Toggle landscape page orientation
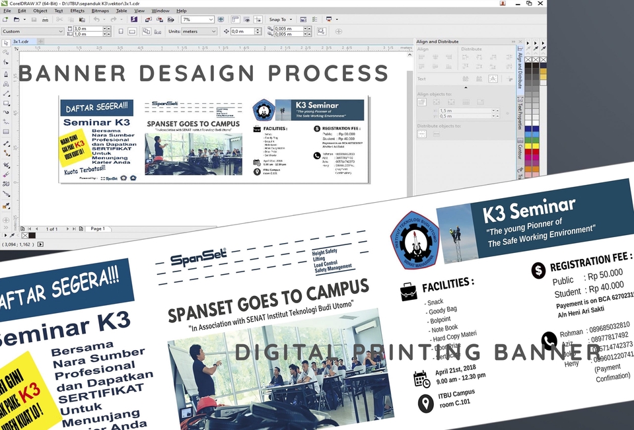The height and width of the screenshot is (430, 634). pyautogui.click(x=132, y=30)
